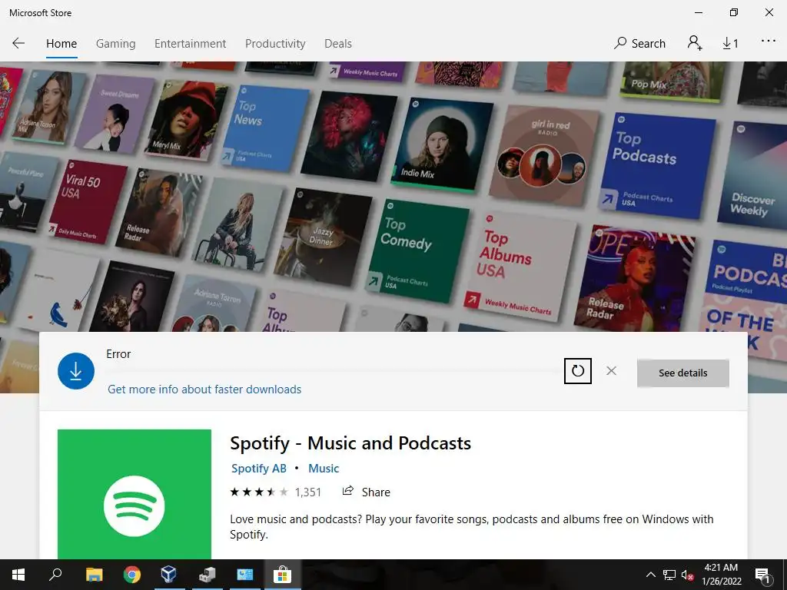Open the See more ellipsis menu
787x590 pixels.
point(768,41)
